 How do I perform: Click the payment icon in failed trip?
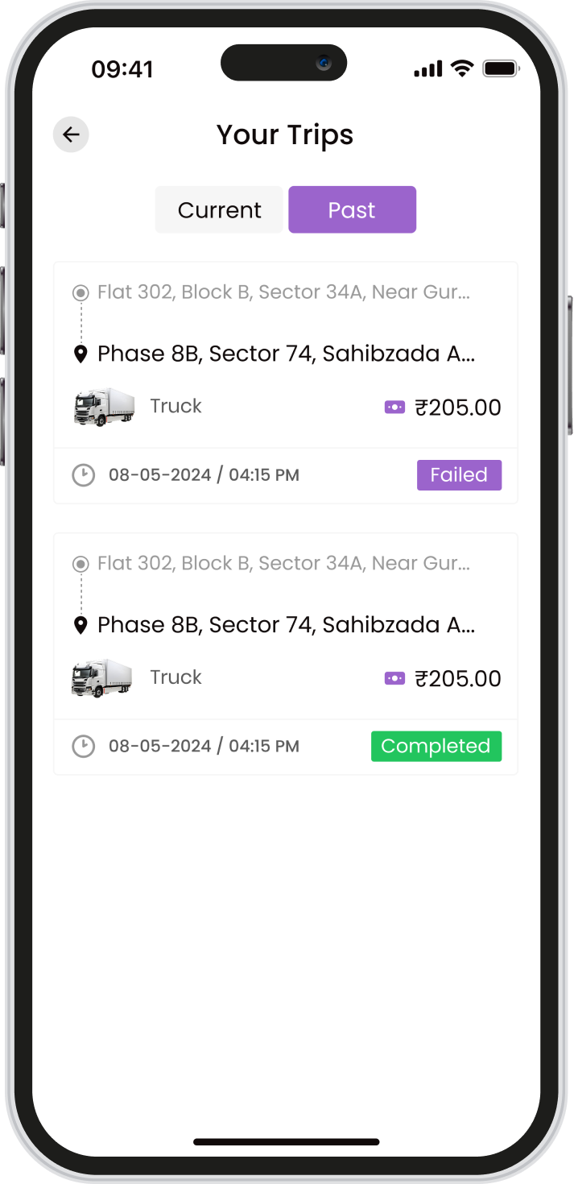(x=394, y=408)
